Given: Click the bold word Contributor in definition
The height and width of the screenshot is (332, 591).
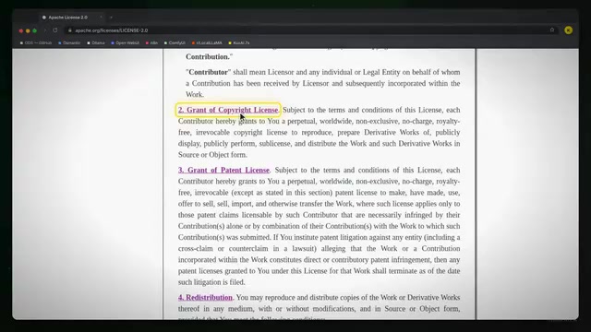Looking at the screenshot, I should pyautogui.click(x=208, y=72).
